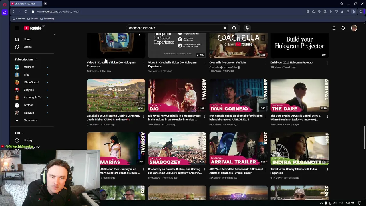Viewport: 366px width, 206px height.
Task: Clear the search box with the X icon
Action: [225, 28]
